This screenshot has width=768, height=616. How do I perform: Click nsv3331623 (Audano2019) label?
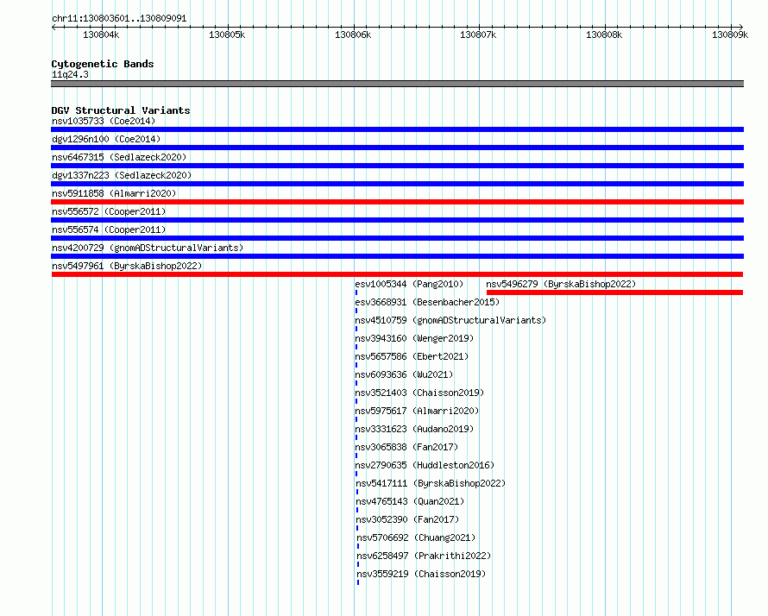(414, 429)
